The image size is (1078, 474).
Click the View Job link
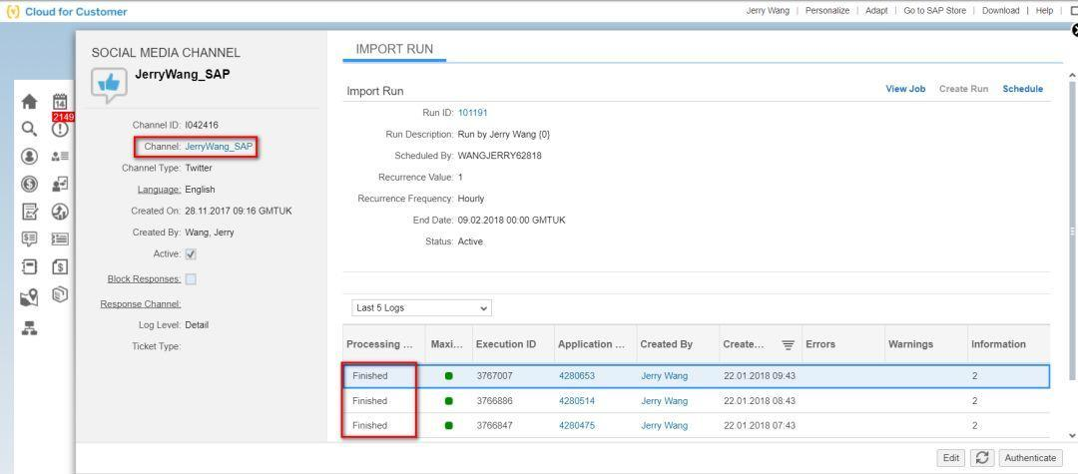click(905, 89)
